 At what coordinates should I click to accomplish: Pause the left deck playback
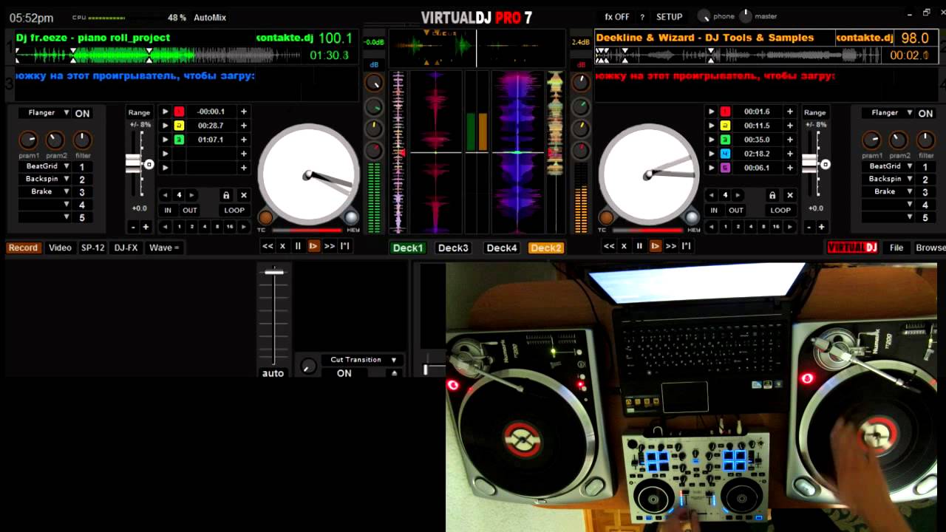click(x=298, y=246)
